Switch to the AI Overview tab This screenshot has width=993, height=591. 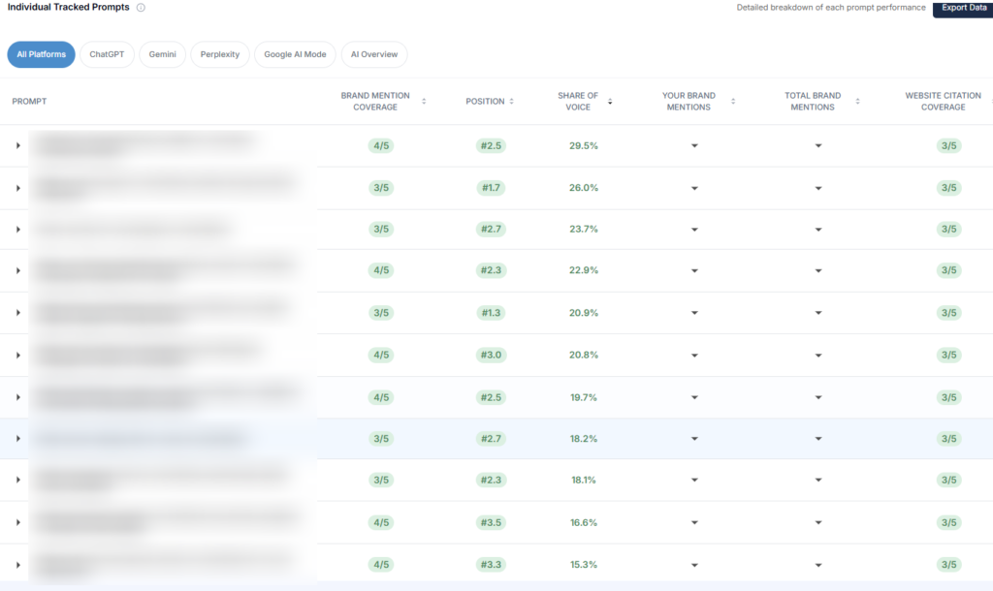[374, 54]
